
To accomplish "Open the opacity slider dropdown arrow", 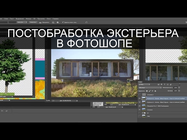I will [x=179, y=88].
